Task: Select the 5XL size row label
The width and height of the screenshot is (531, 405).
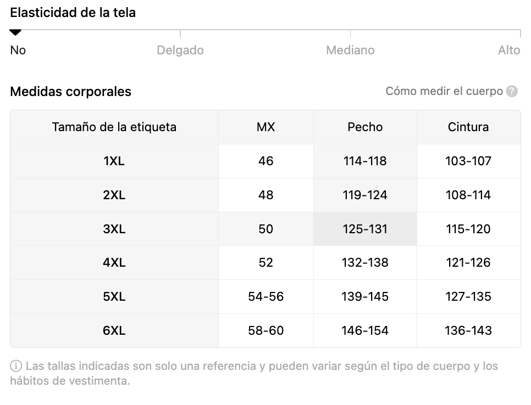Action: point(114,296)
